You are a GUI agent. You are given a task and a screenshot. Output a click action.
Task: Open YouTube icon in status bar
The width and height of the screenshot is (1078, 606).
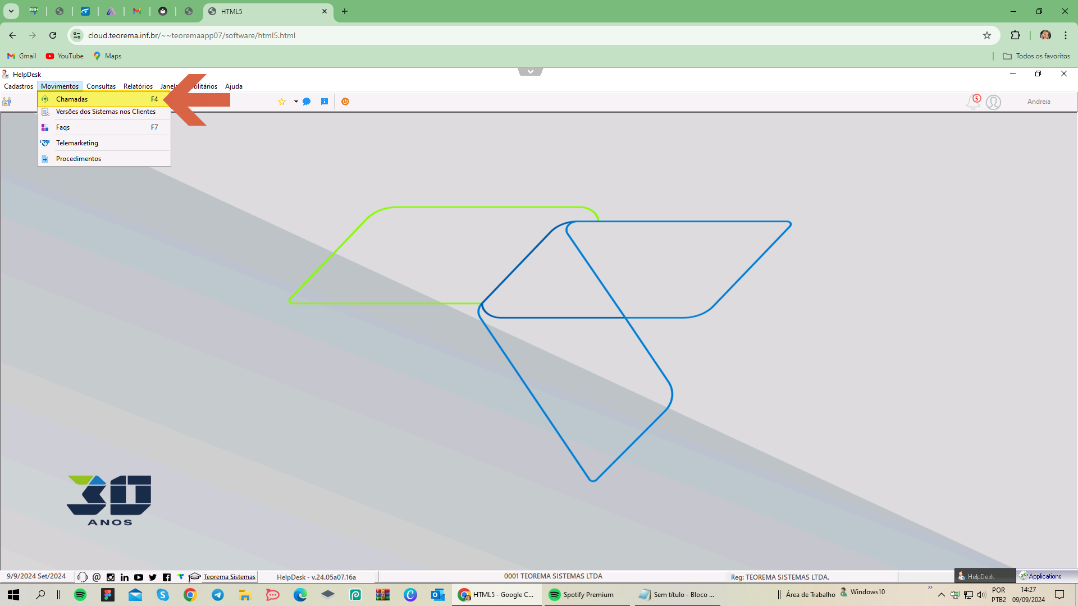coord(139,577)
